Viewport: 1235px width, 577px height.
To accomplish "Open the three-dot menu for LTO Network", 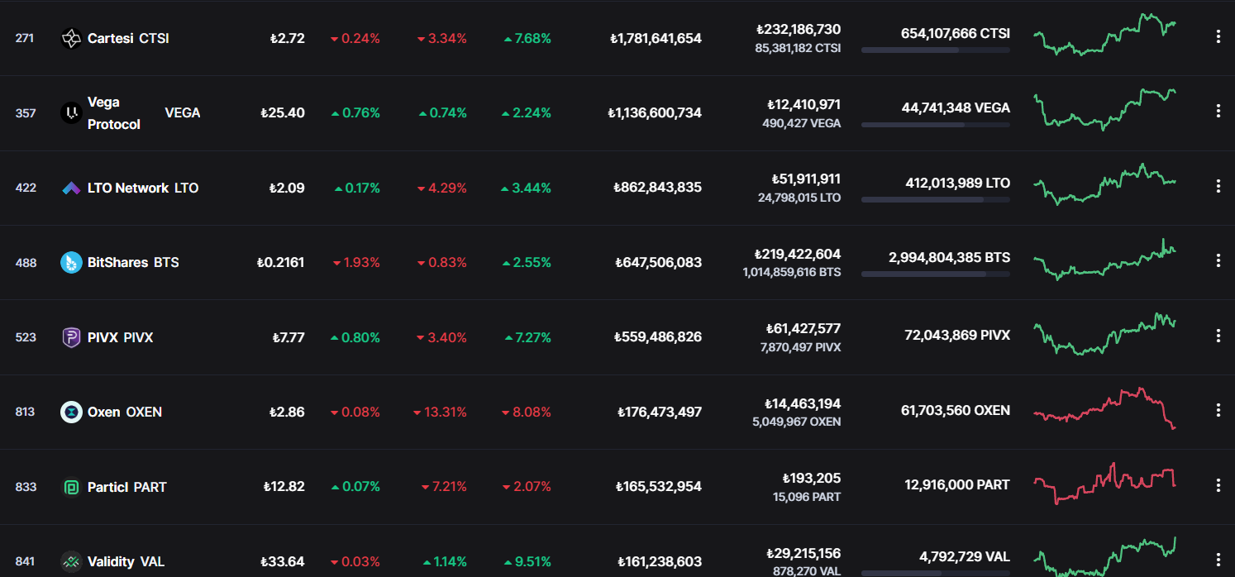I will (x=1218, y=186).
